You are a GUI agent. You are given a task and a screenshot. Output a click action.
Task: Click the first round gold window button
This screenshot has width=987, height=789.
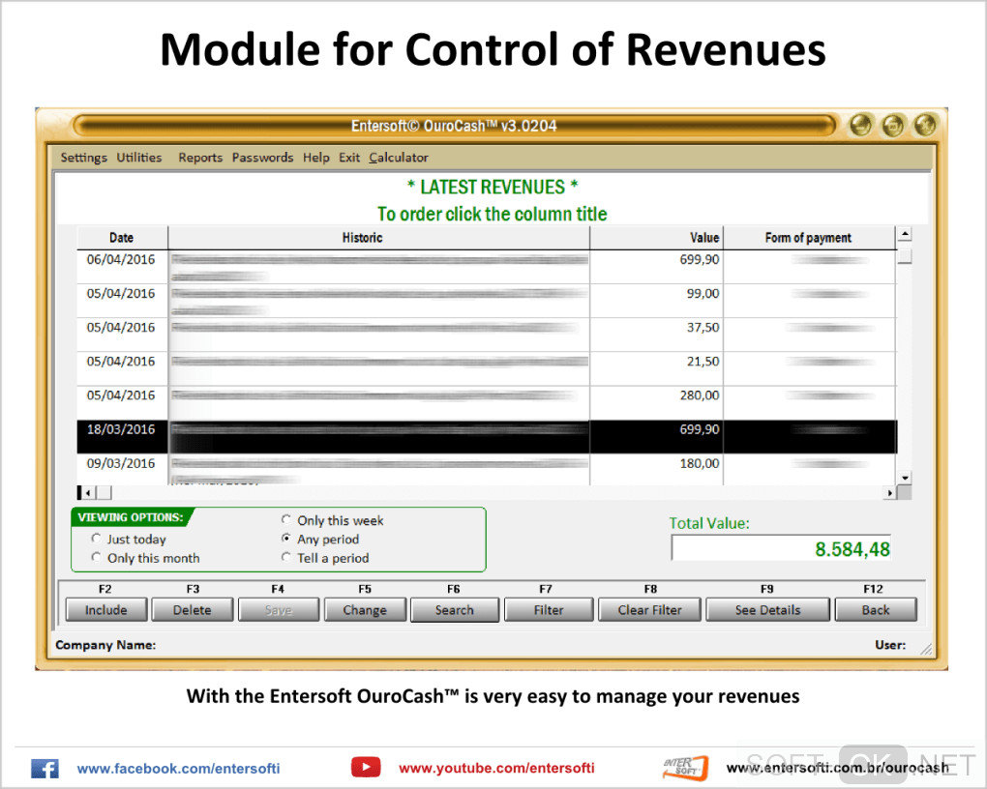tap(860, 125)
